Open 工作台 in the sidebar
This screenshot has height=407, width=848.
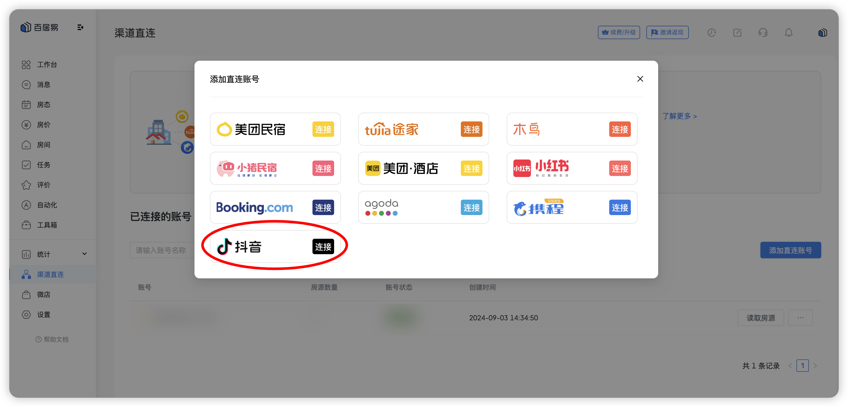coord(47,64)
